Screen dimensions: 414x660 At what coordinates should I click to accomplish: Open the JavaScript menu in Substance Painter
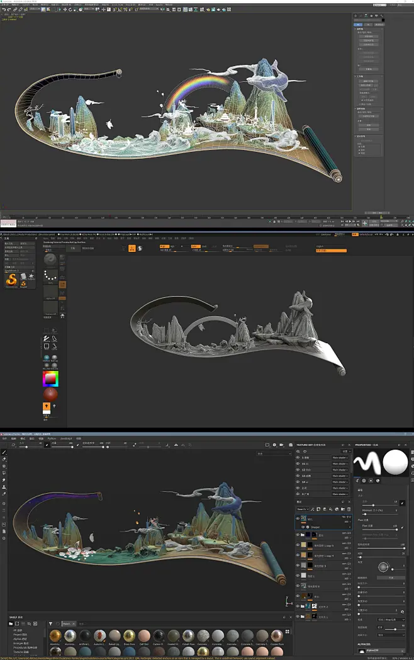tap(66, 438)
